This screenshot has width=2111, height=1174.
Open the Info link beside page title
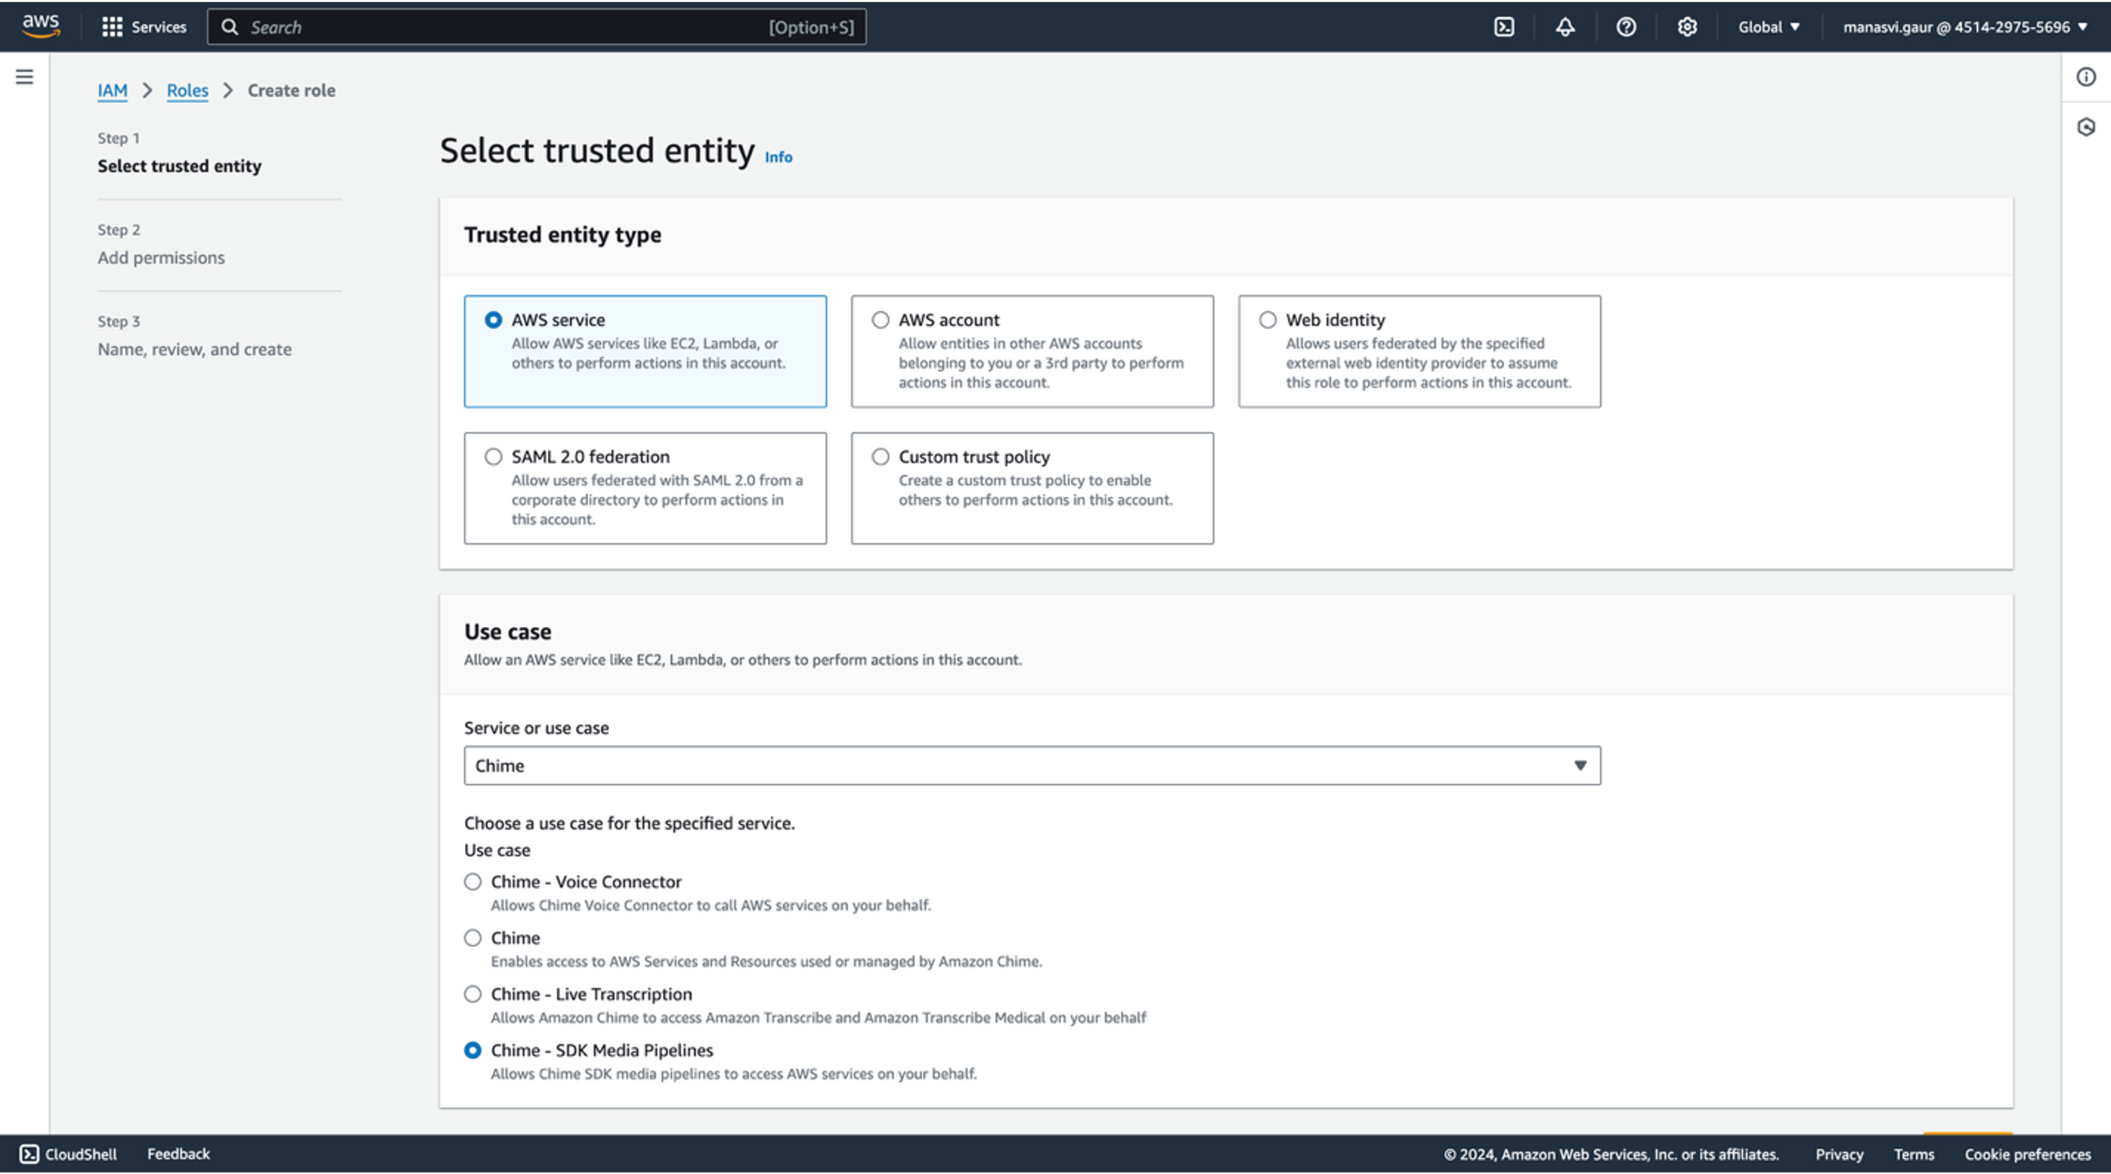(x=778, y=158)
